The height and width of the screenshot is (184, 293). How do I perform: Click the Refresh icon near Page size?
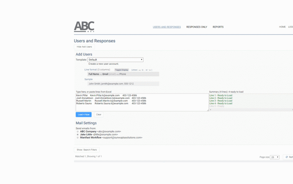coord(287,157)
